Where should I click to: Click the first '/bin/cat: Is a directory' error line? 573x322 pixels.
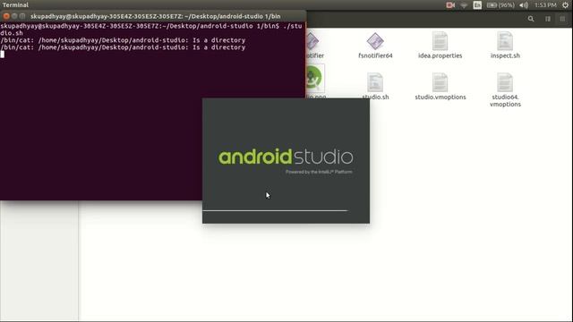(123, 40)
